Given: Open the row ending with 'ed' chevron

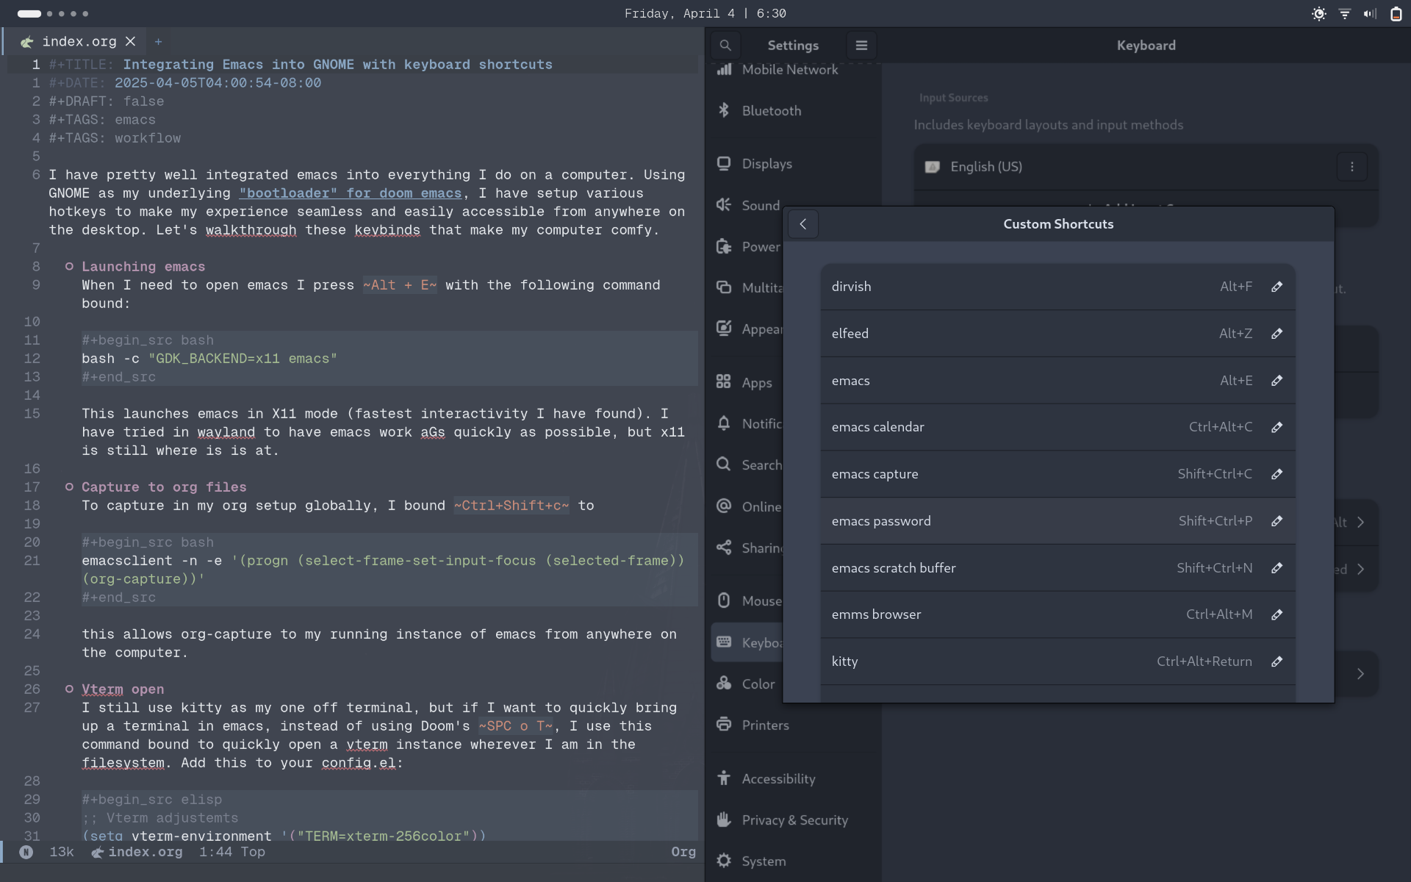Looking at the screenshot, I should [1356, 569].
